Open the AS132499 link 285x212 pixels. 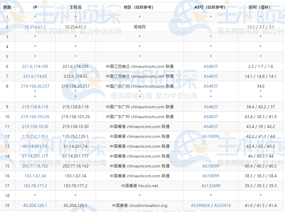[211, 186]
